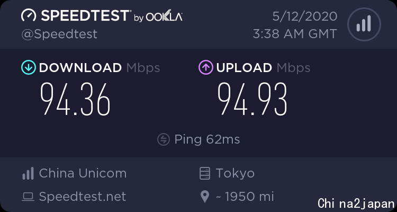Click the China Unicom signal bars icon
Screen dimensions: 397x212
click(28, 173)
